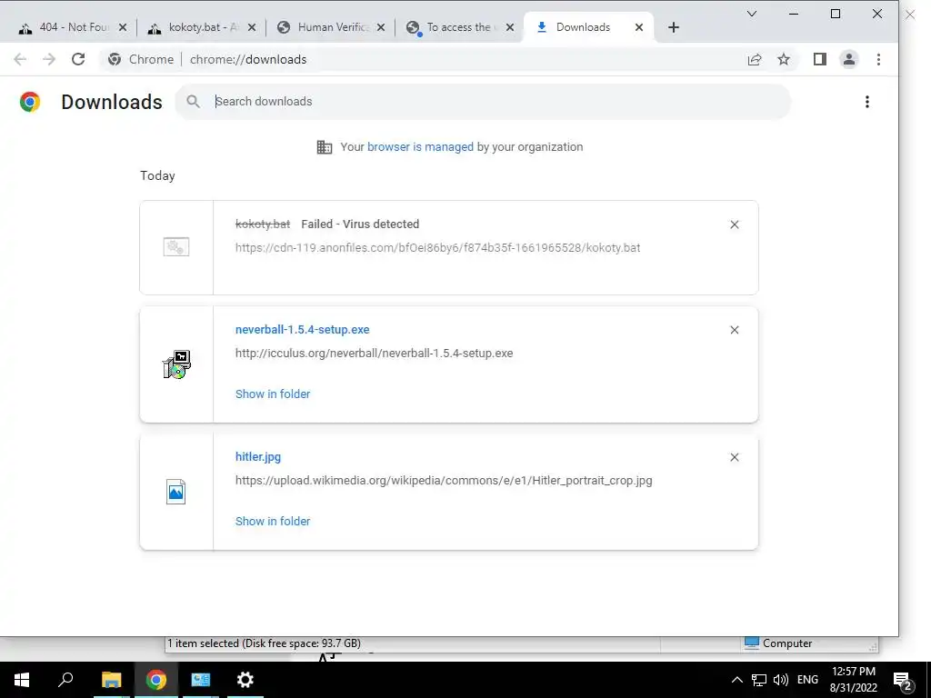Screen dimensions: 931x698
Task: Open the Chrome profile avatar
Action: click(x=849, y=59)
